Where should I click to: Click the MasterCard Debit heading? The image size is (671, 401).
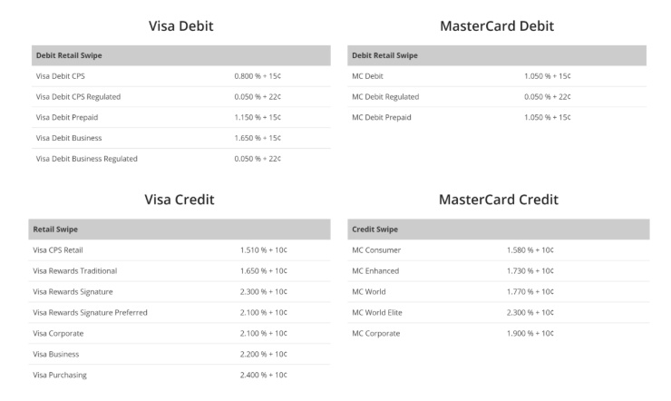497,26
